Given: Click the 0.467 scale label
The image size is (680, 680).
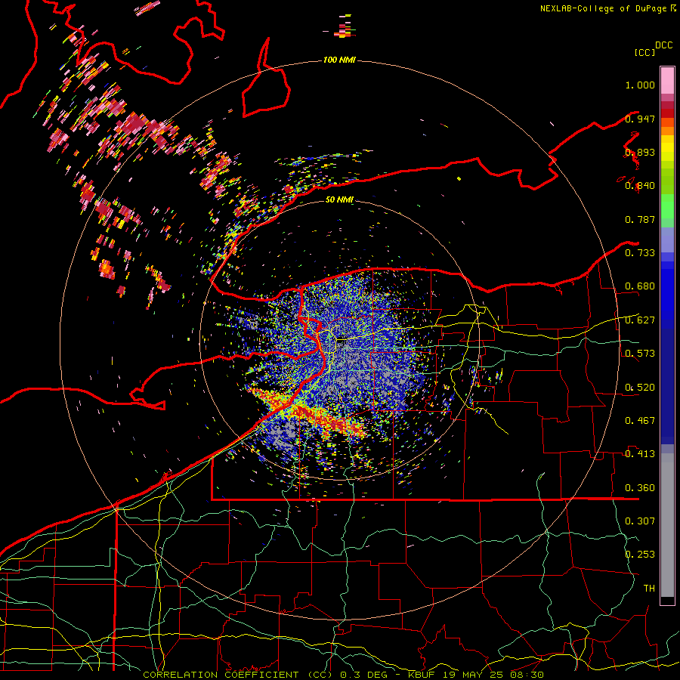Looking at the screenshot, I should click(640, 421).
